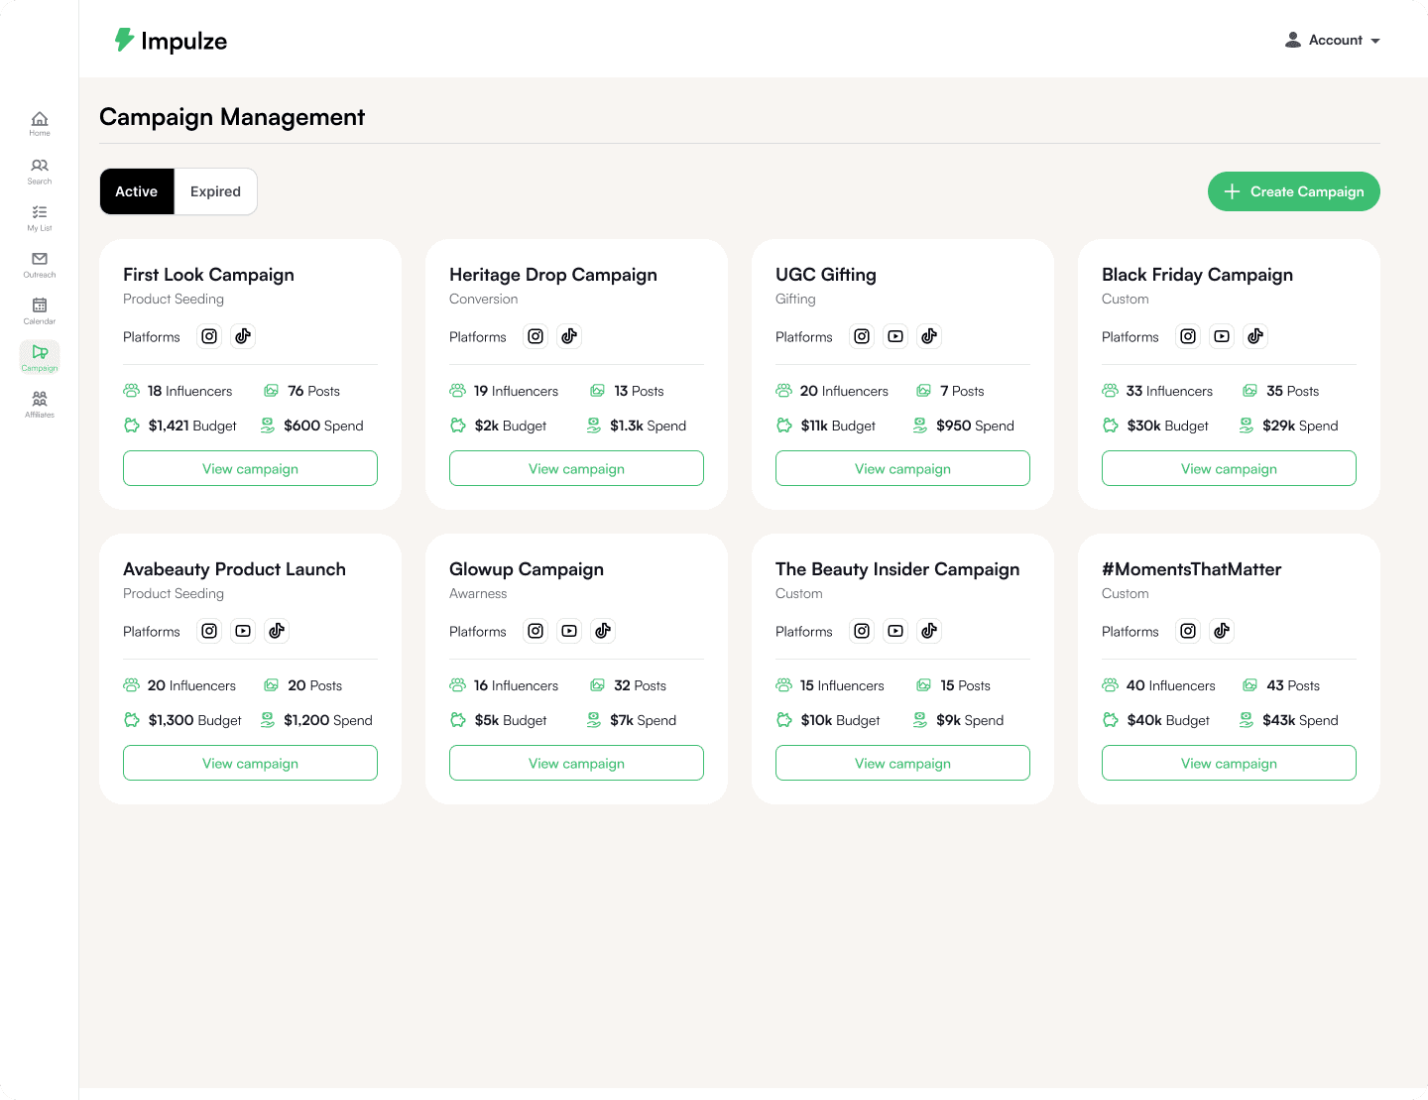
Task: Click Instagram icon on Glowup Campaign
Action: pyautogui.click(x=535, y=631)
